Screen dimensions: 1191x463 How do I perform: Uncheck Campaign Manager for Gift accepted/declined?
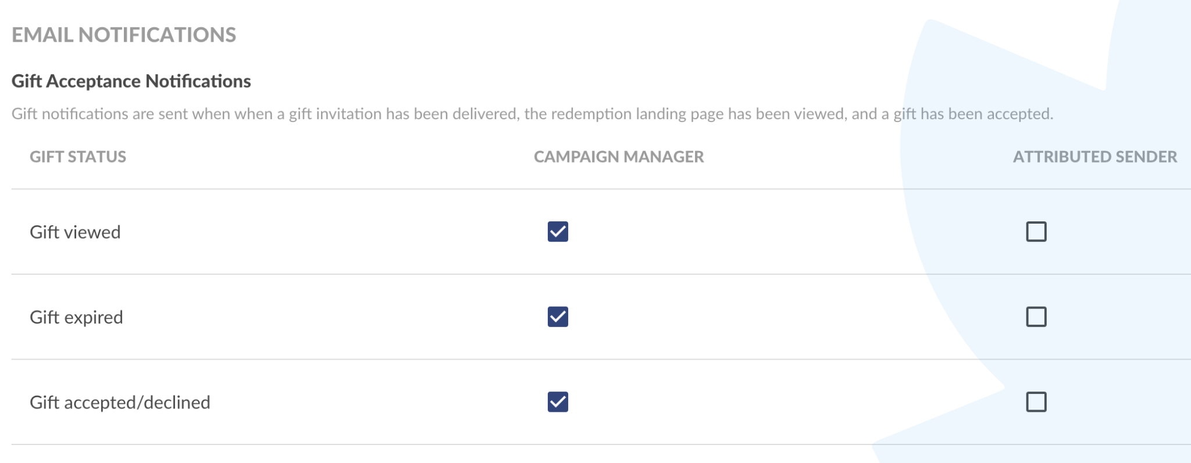pos(558,402)
